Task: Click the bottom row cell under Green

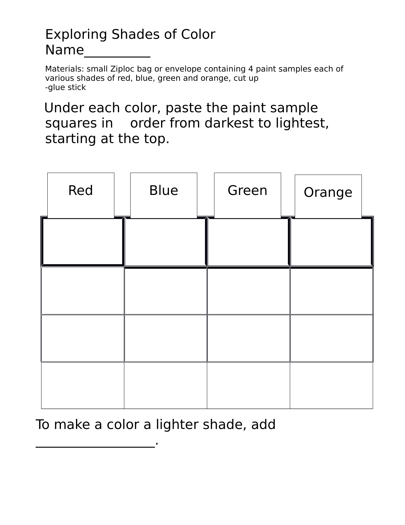Action: (x=248, y=385)
